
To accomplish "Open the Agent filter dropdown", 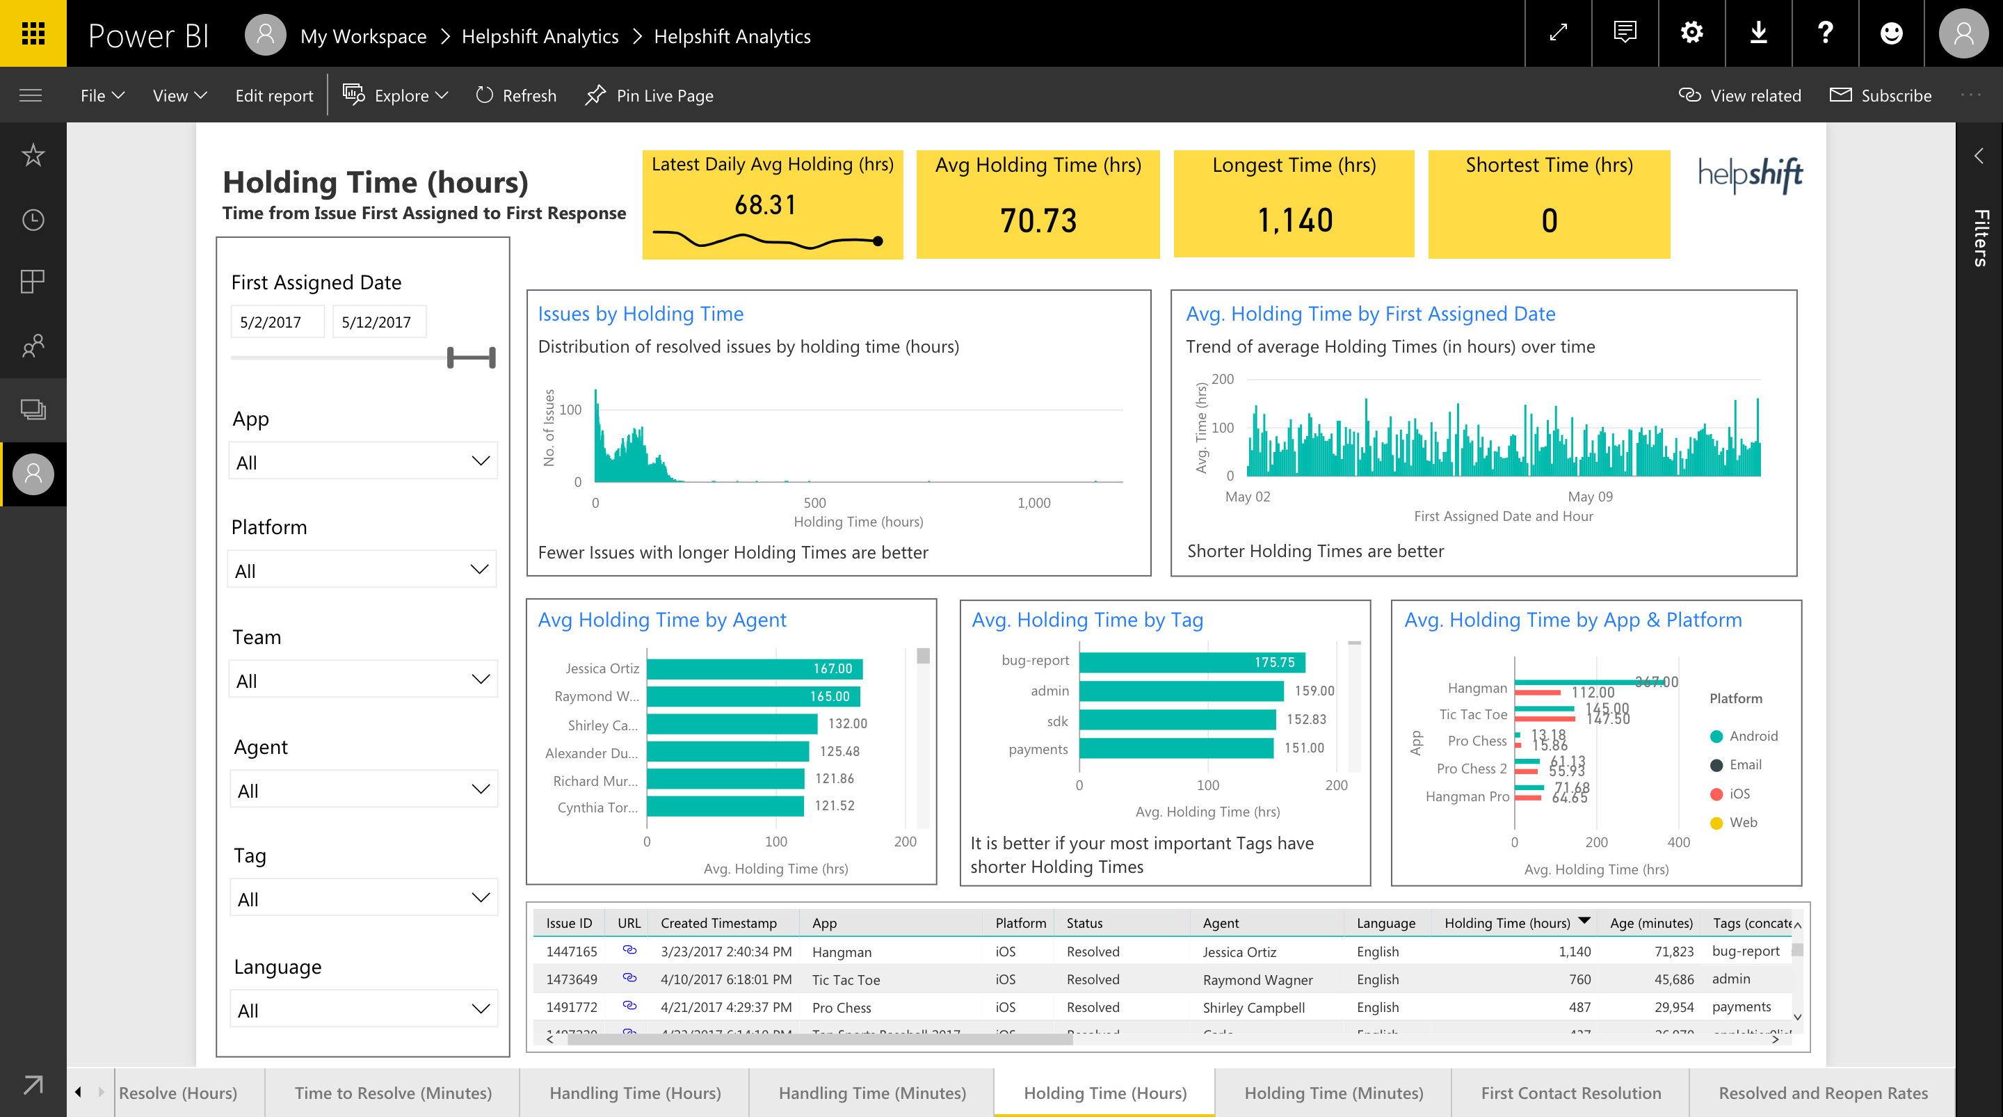I will 363,789.
